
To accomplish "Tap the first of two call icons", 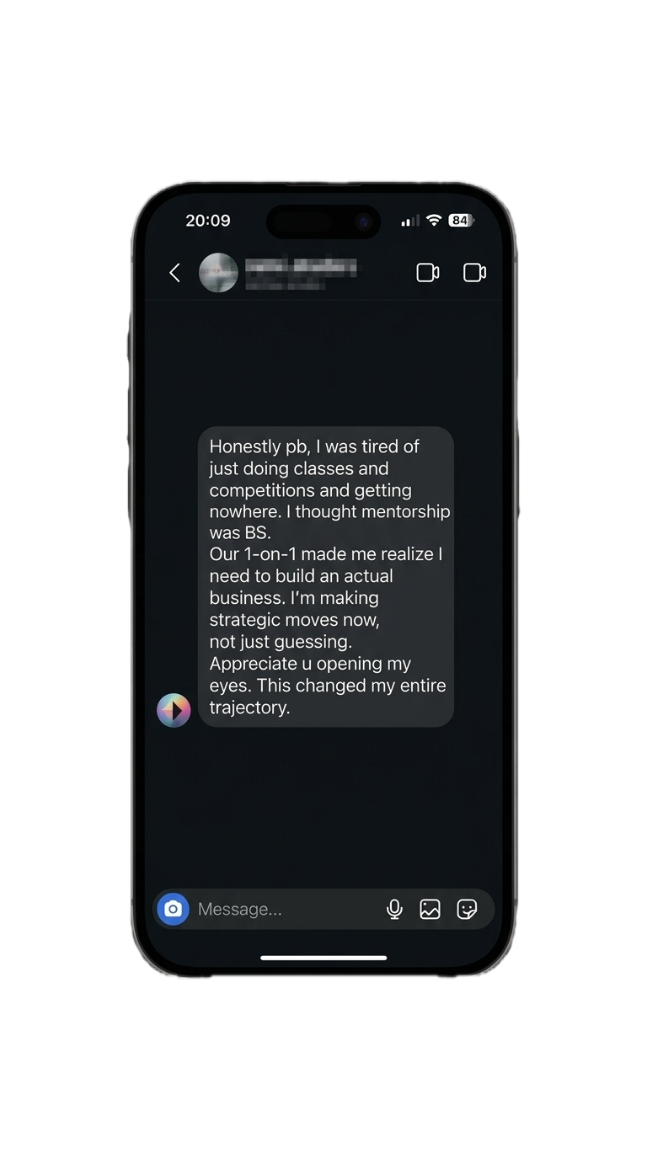I will click(428, 273).
